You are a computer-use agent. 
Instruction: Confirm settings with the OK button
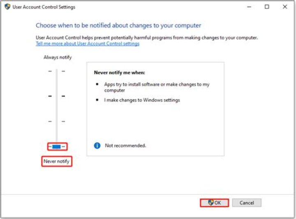(215, 203)
